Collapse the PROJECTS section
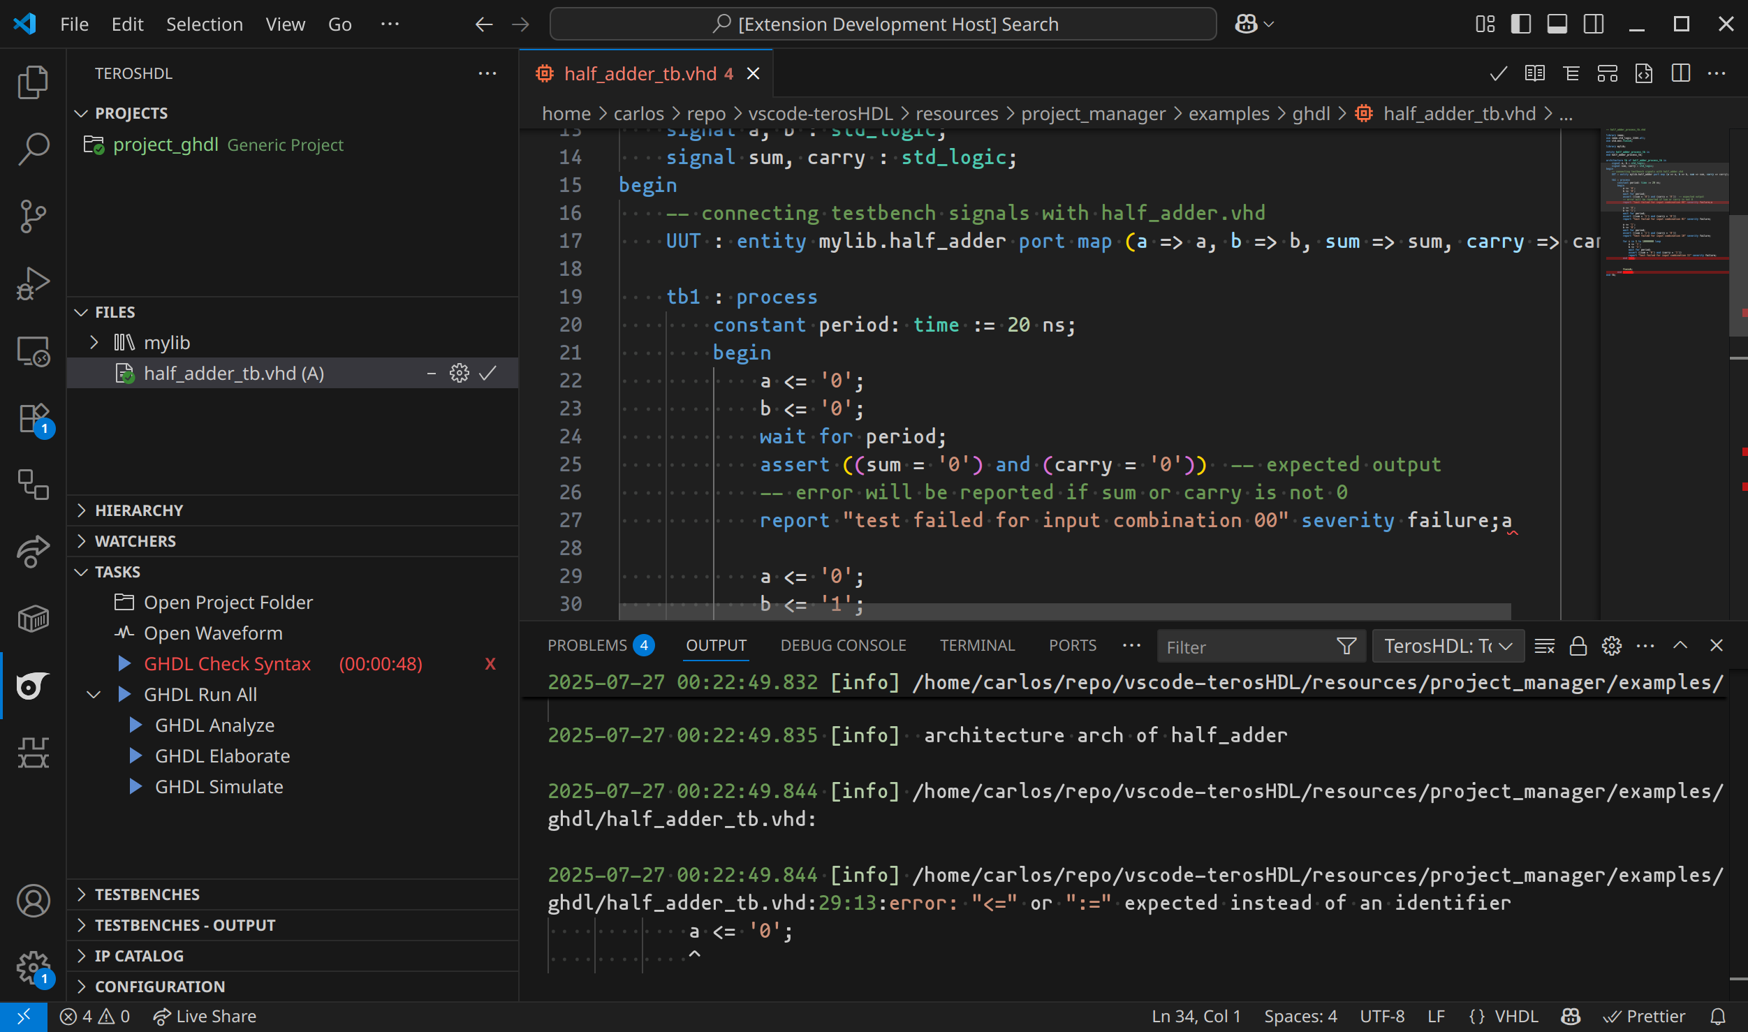The image size is (1748, 1032). tap(81, 113)
